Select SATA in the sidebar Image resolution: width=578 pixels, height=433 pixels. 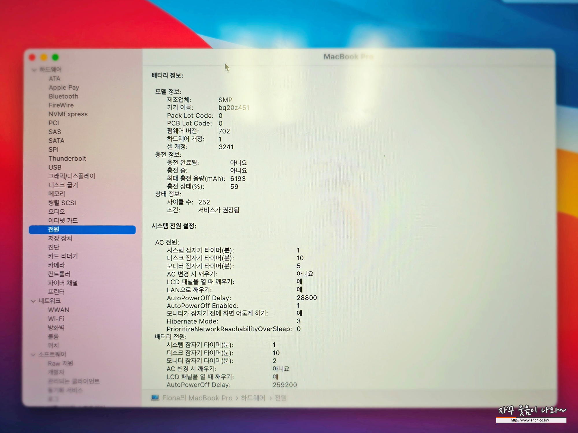(56, 141)
